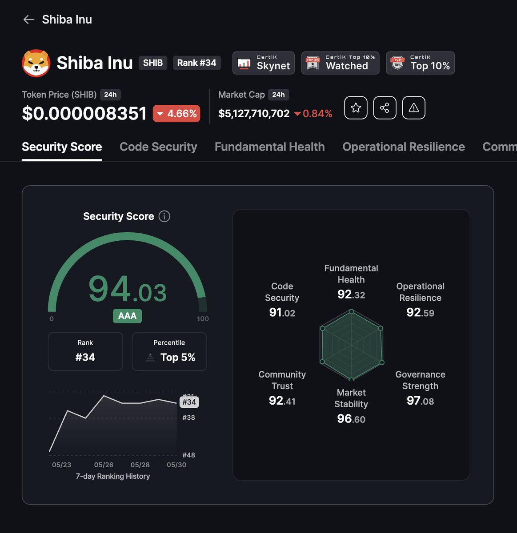Click Fundamental Health score 92.32

pos(351,294)
